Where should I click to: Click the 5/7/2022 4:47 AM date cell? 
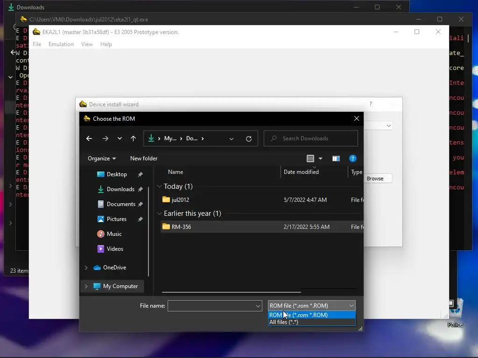click(305, 200)
